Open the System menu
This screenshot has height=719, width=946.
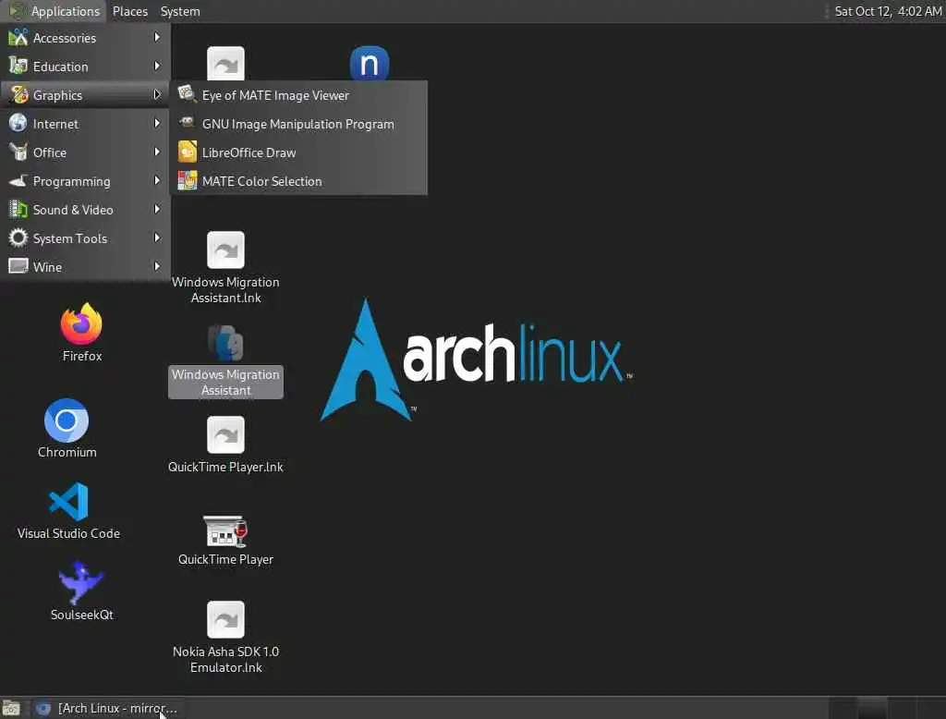(x=180, y=11)
